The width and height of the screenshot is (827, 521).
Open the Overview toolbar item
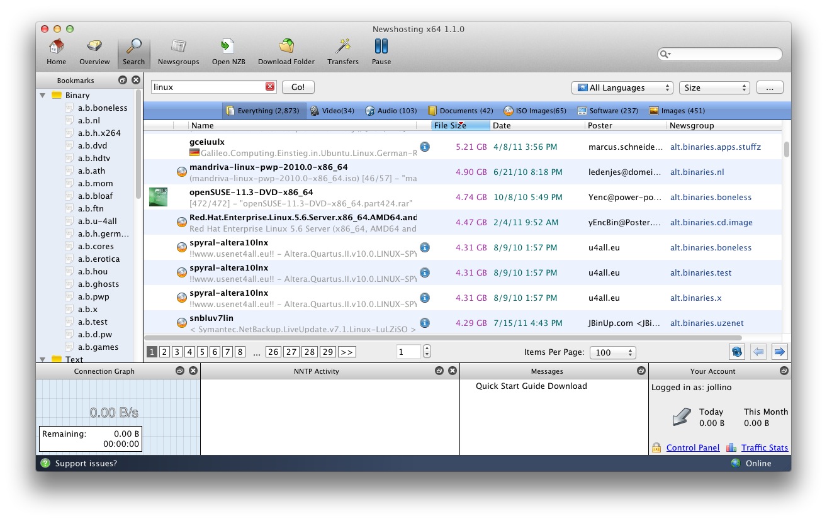click(94, 52)
